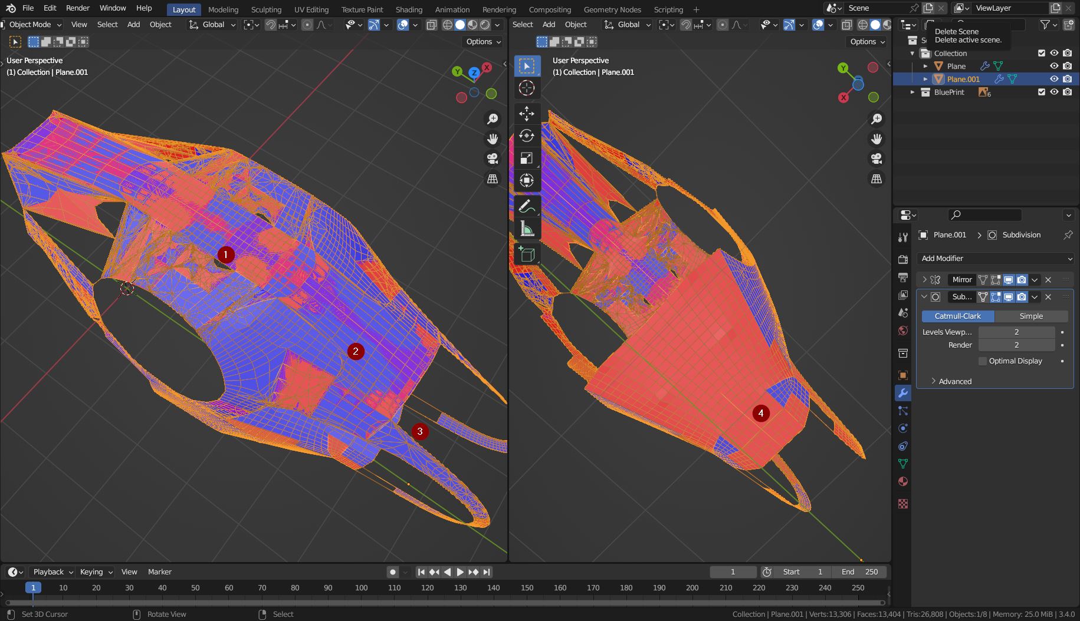Click the pan hand icon in left viewport
Viewport: 1080px width, 621px height.
point(493,139)
